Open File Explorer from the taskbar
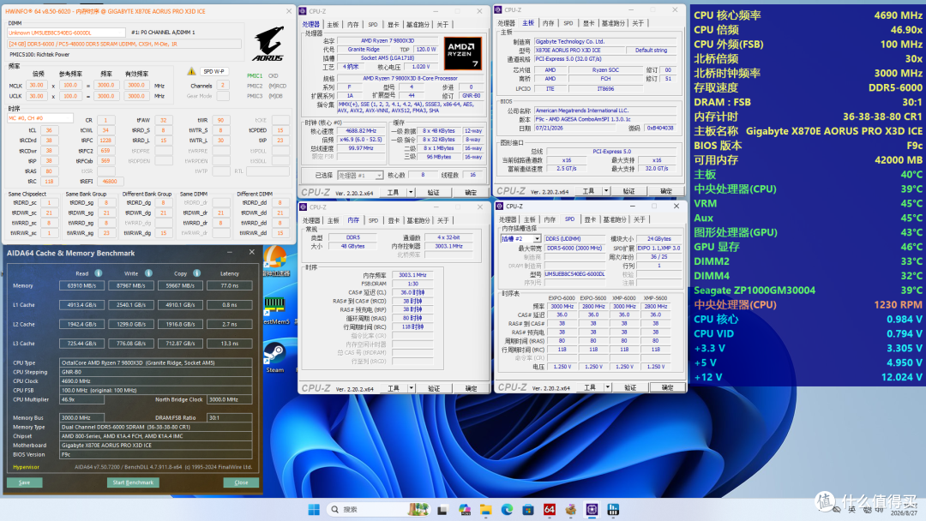The image size is (926, 521). pyautogui.click(x=485, y=510)
